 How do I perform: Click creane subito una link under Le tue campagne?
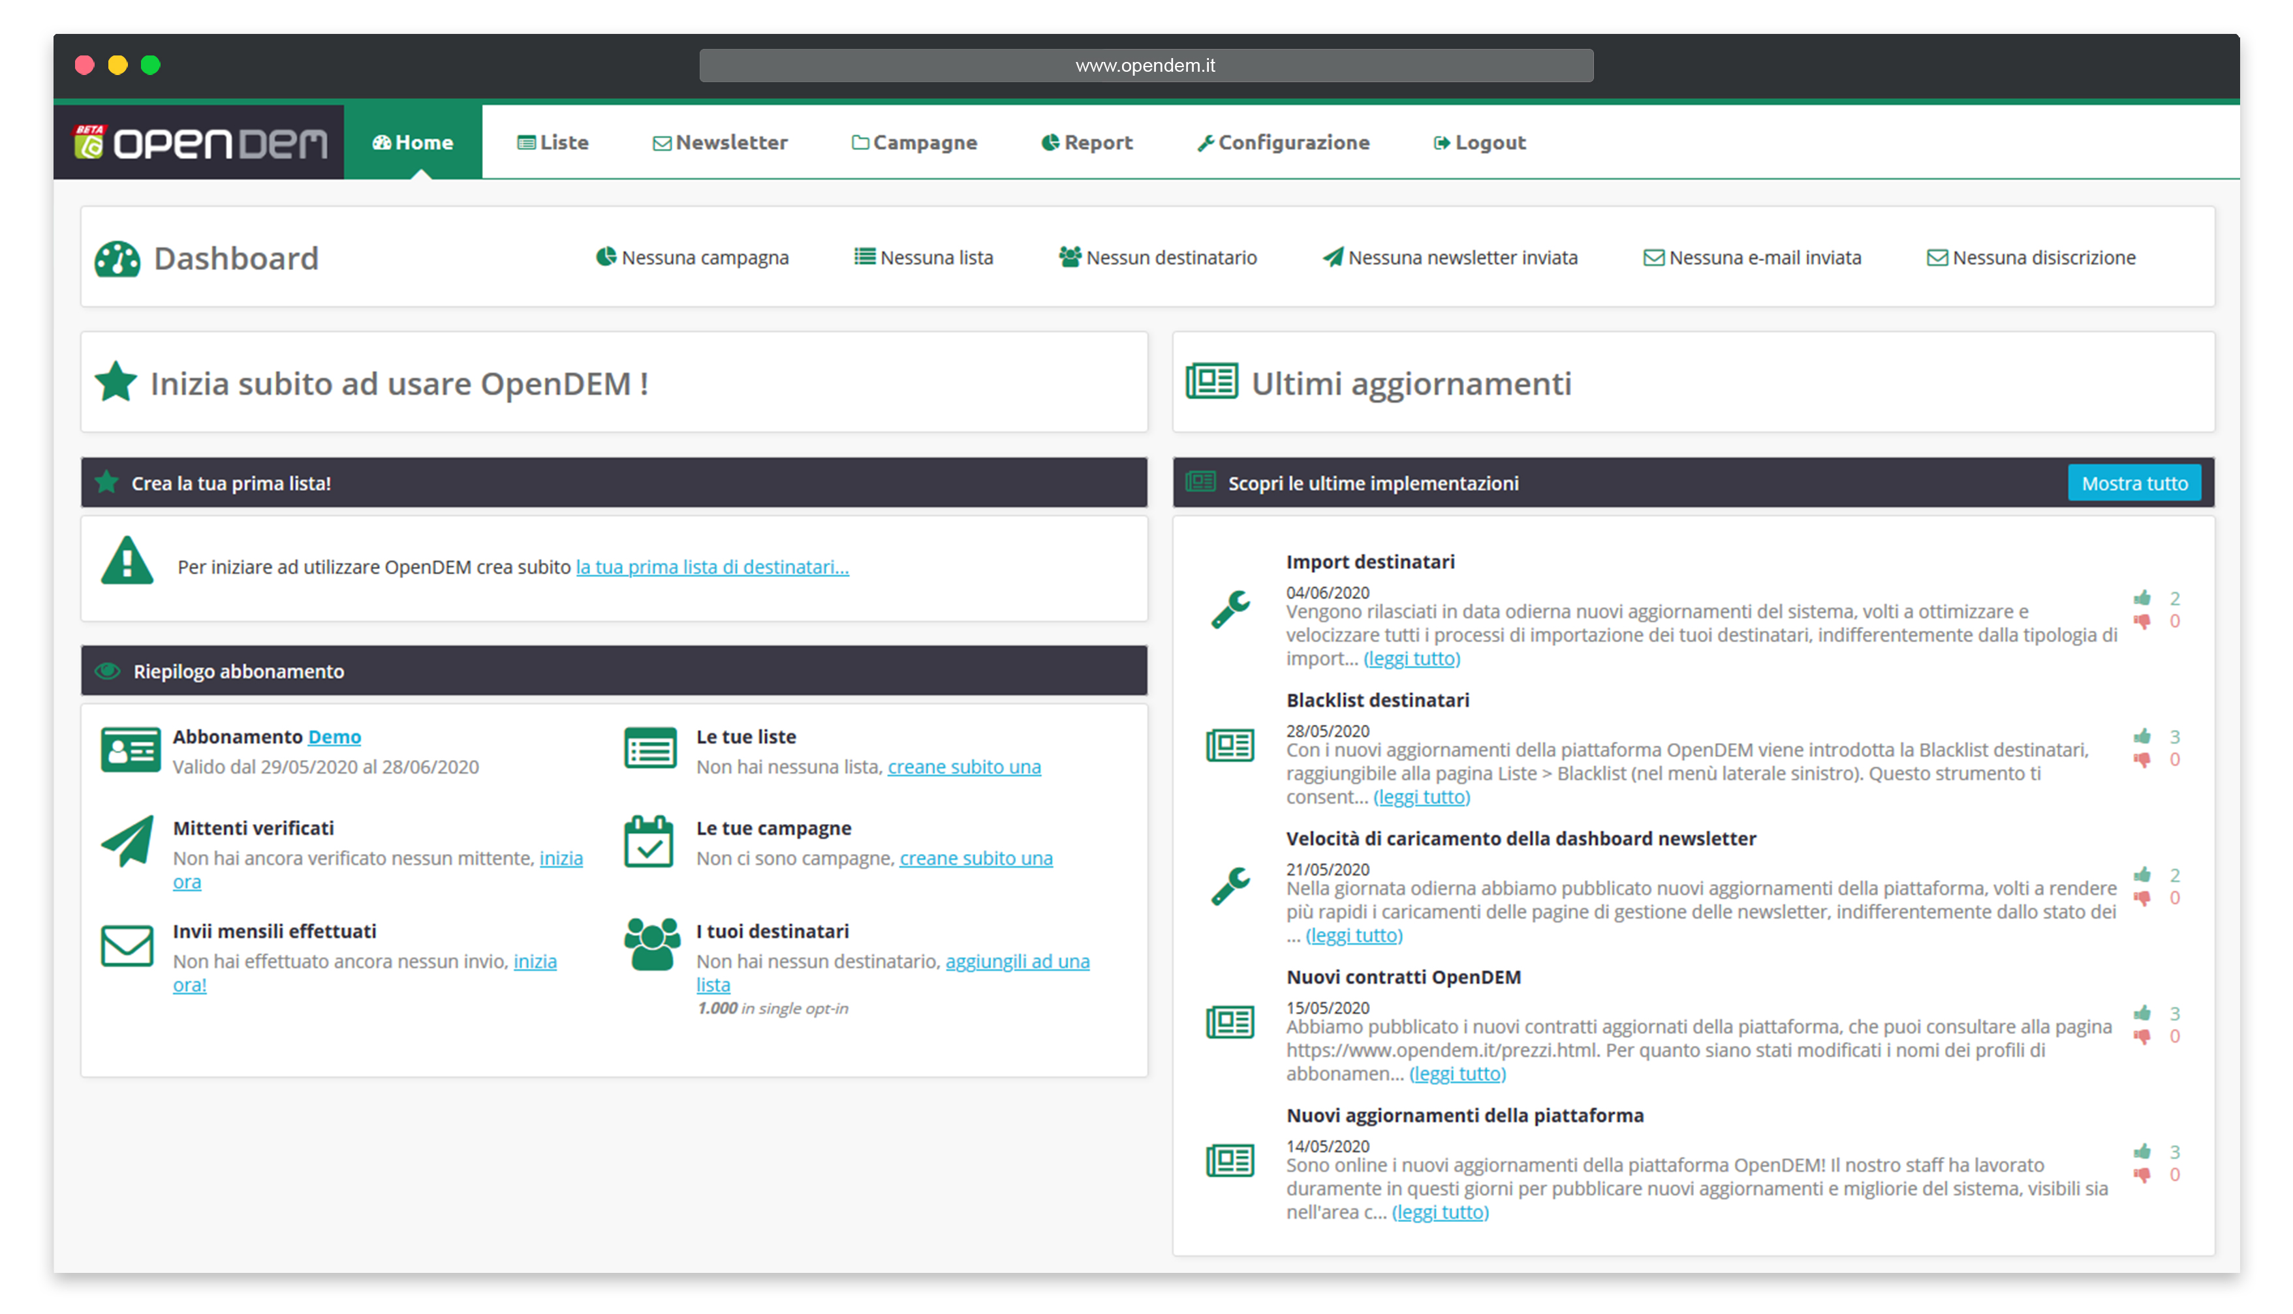tap(976, 858)
